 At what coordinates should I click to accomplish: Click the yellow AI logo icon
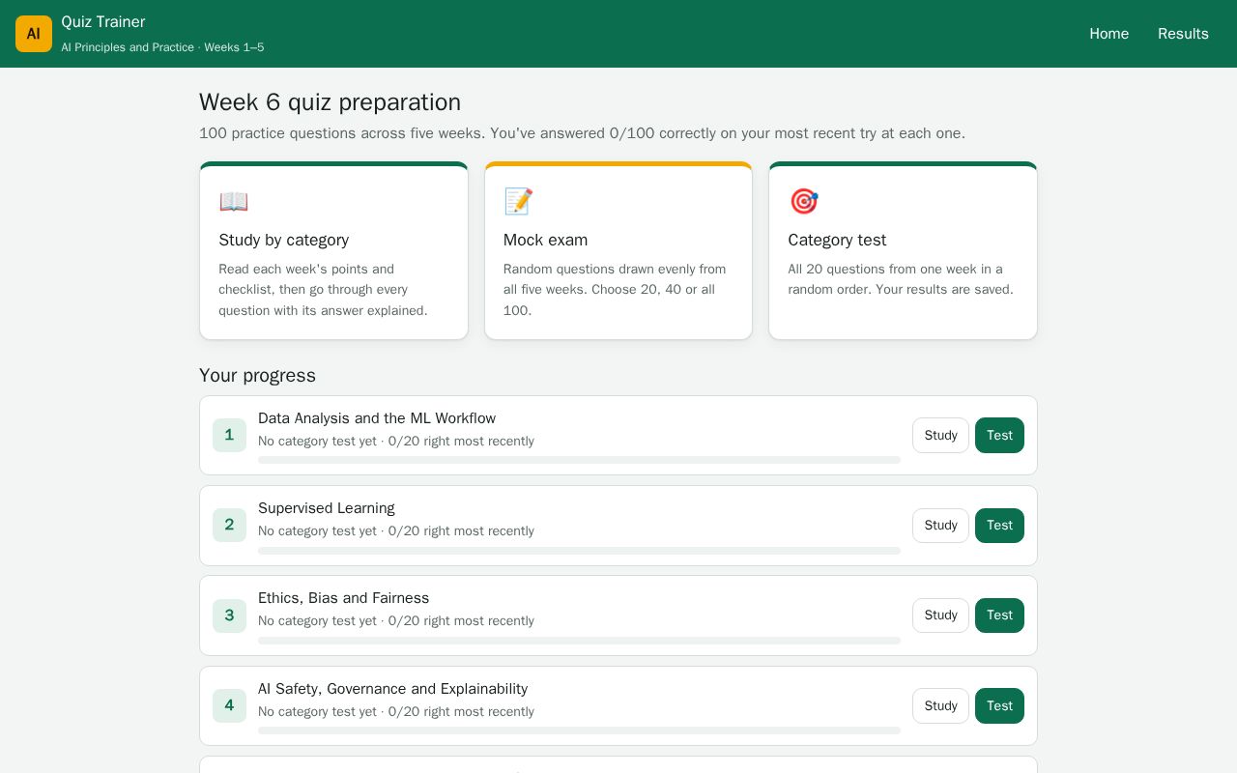coord(34,34)
